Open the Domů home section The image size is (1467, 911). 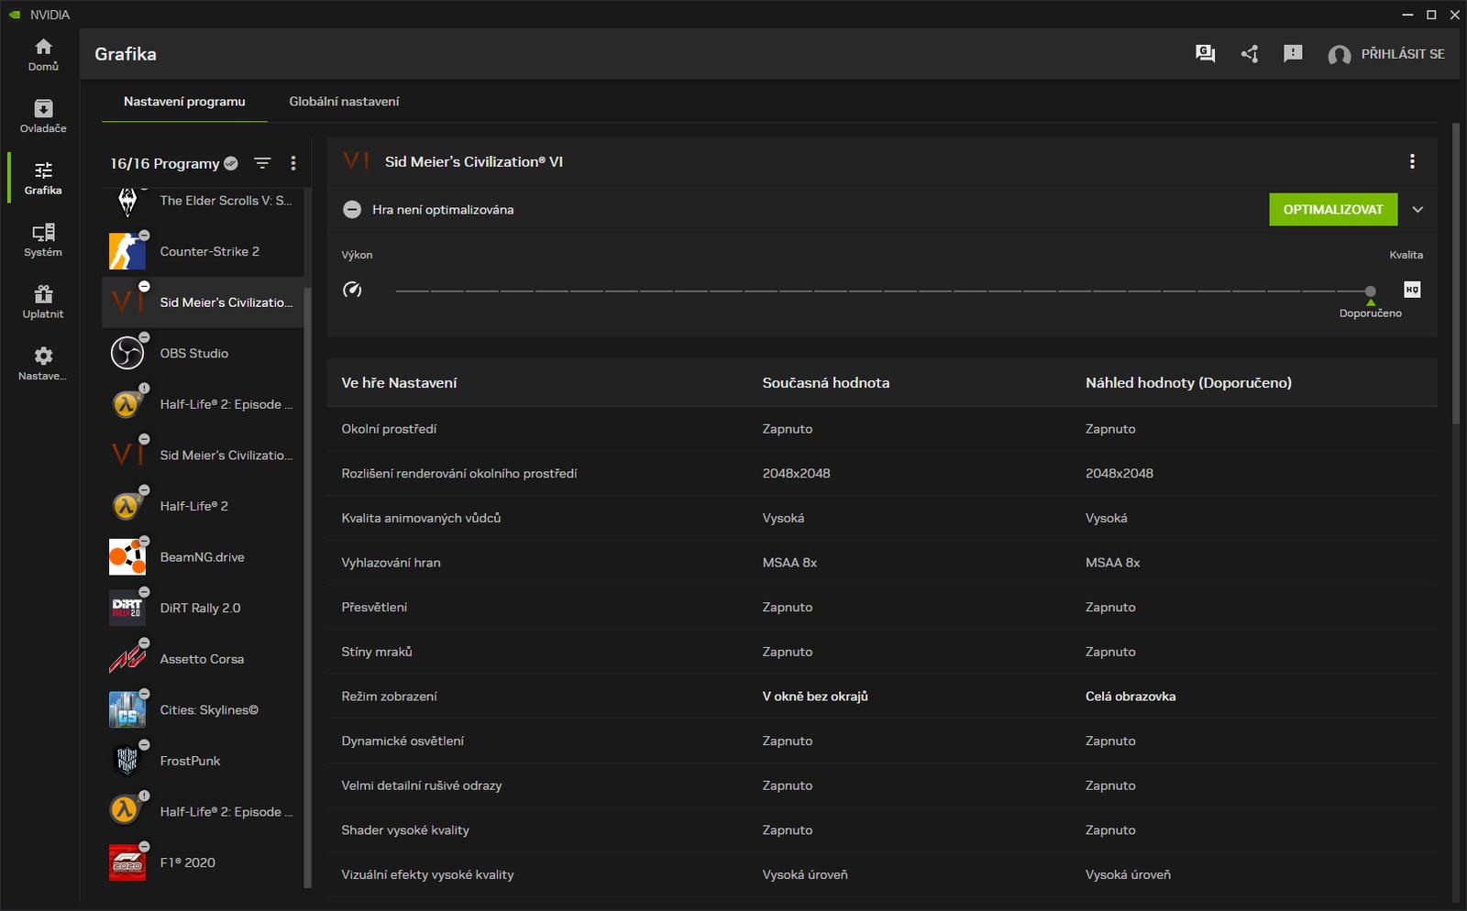43,54
